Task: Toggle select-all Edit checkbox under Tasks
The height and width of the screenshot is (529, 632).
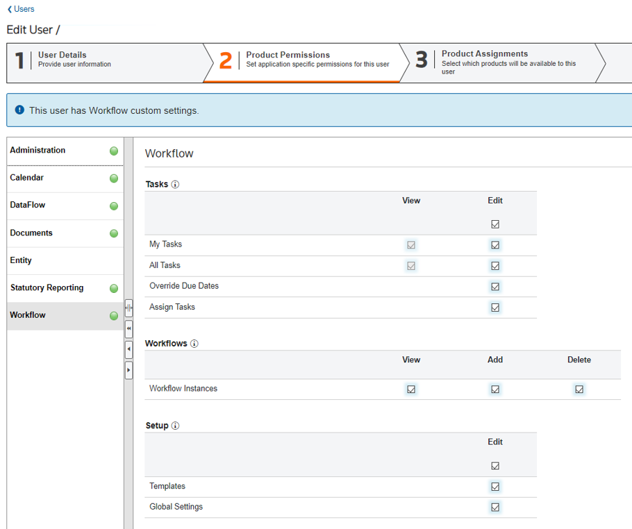Action: click(495, 224)
